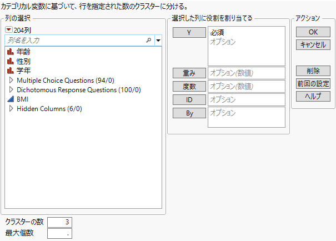
Task: Recall settings with 前回の設定 button
Action: pyautogui.click(x=313, y=83)
